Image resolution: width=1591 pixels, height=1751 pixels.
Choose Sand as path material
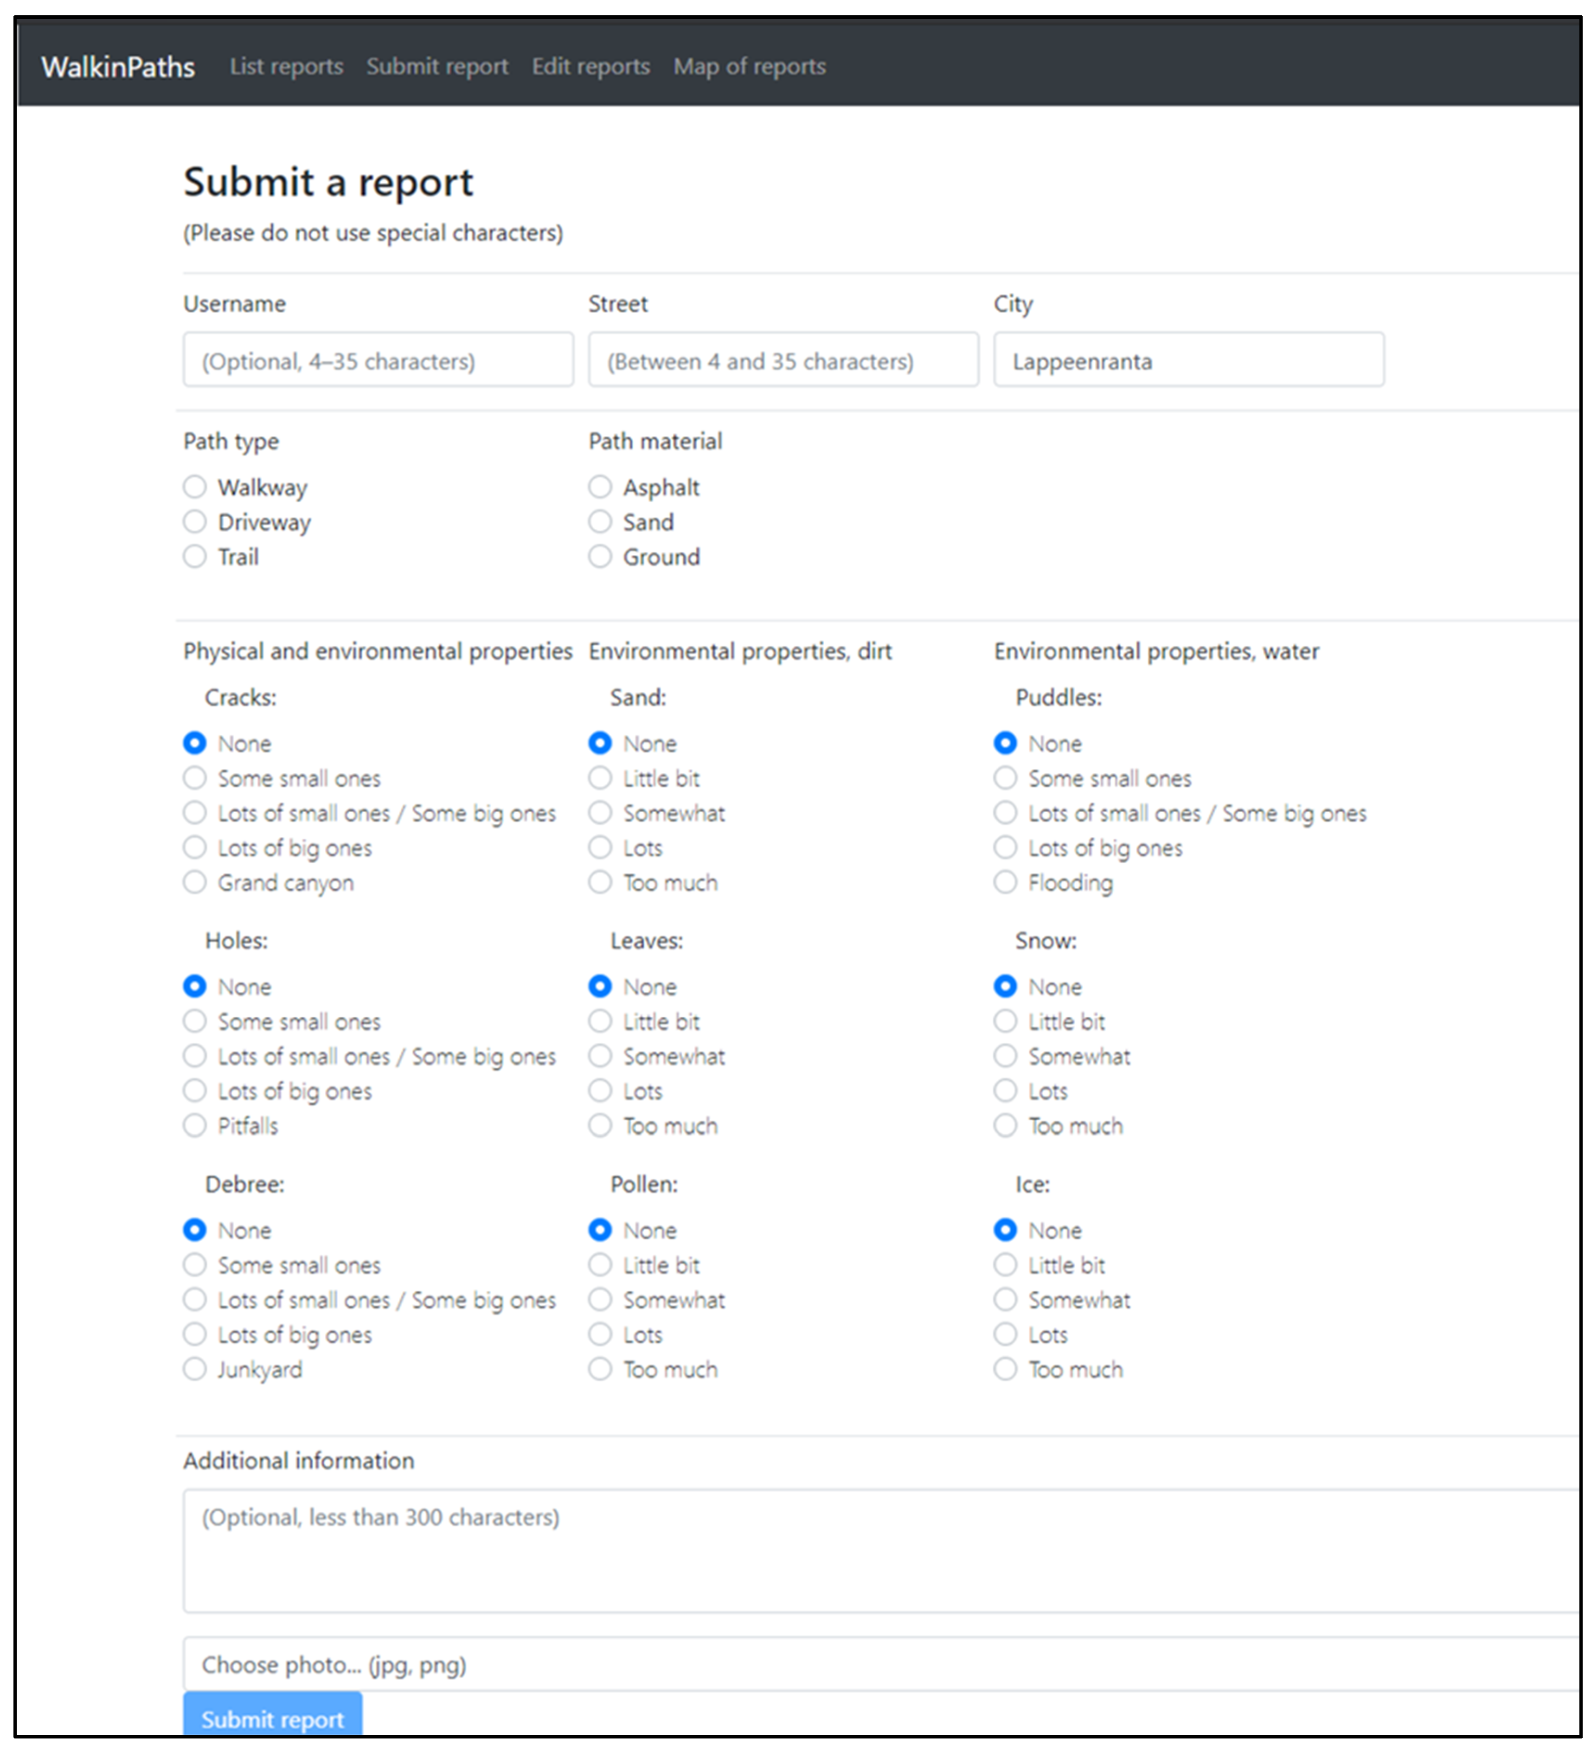[600, 521]
